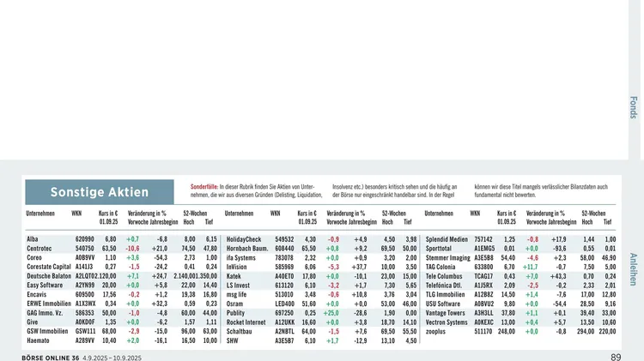Click TAG Colonia's +11,7 weekly change
Image resolution: width=644 pixels, height=361 pixels.
(530, 267)
